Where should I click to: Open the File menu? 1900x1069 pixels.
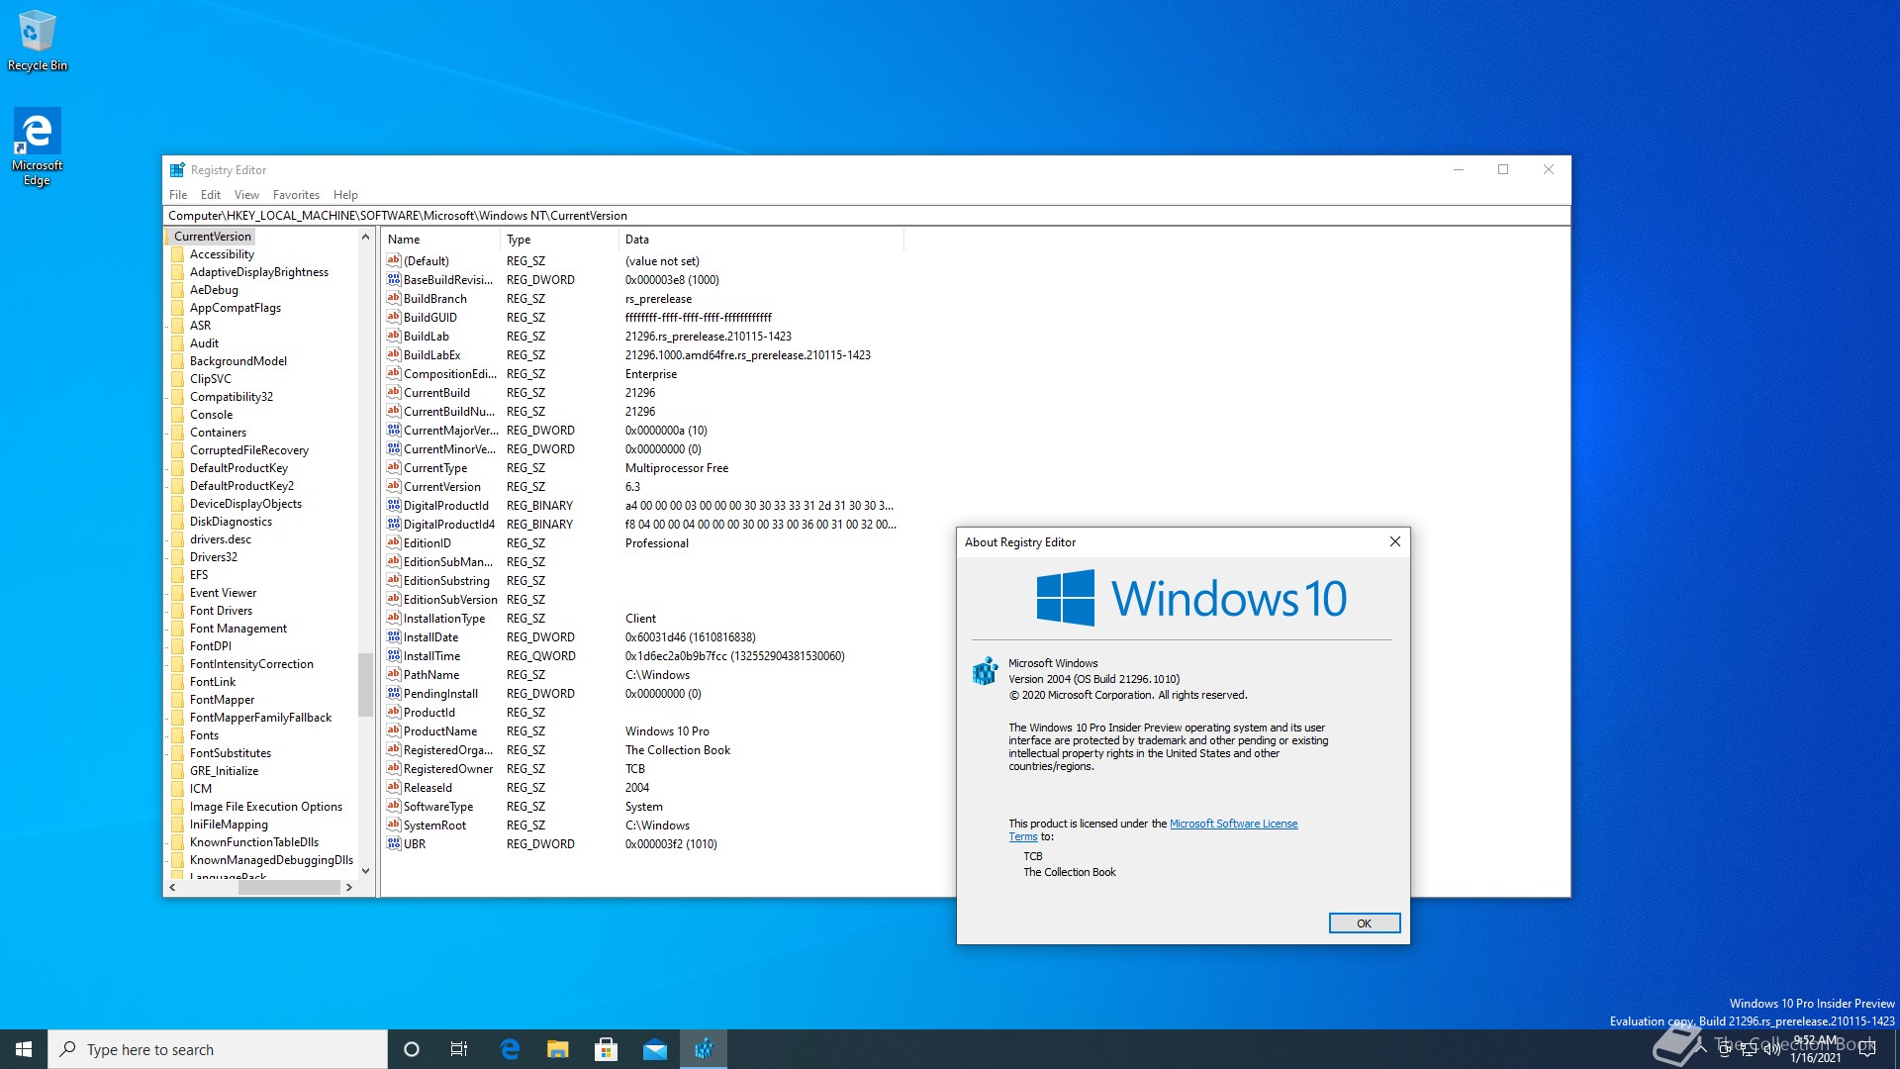(178, 195)
